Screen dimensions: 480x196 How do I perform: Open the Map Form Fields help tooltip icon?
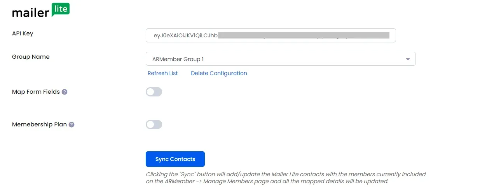pyautogui.click(x=65, y=92)
